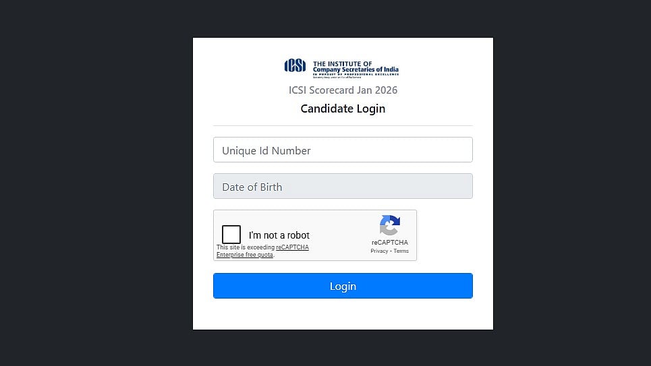Click empty white area below Login button

(343, 314)
